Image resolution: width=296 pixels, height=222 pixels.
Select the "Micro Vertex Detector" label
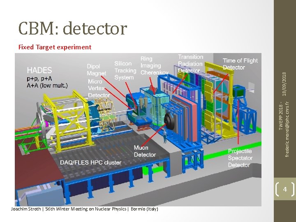pos(99,88)
